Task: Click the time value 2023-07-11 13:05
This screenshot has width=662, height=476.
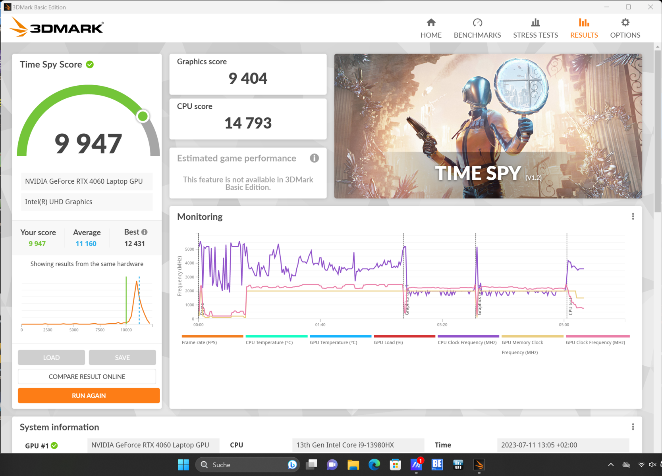Action: point(563,445)
